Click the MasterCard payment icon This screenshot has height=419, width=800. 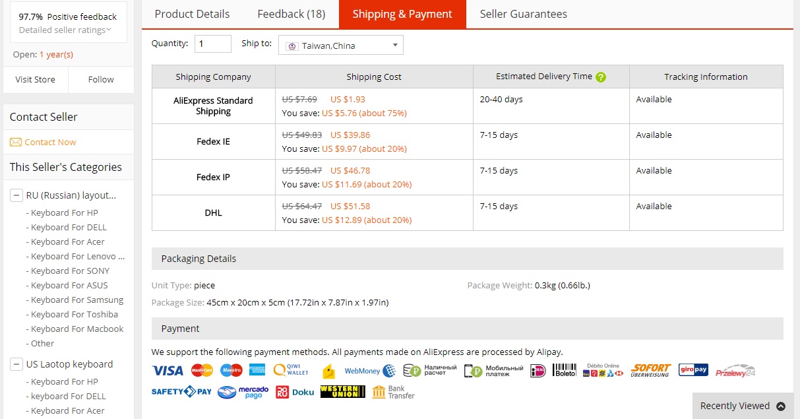click(202, 371)
